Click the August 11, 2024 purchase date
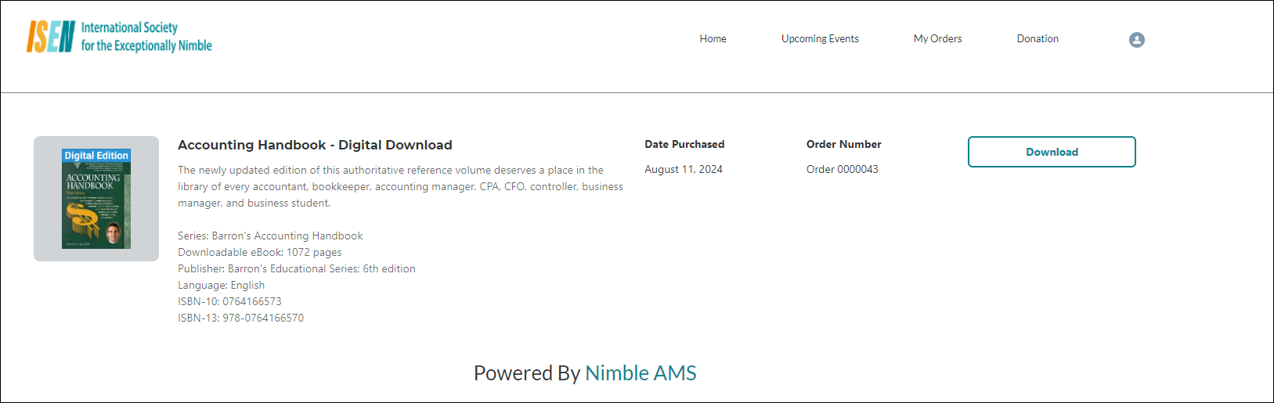 pos(683,169)
